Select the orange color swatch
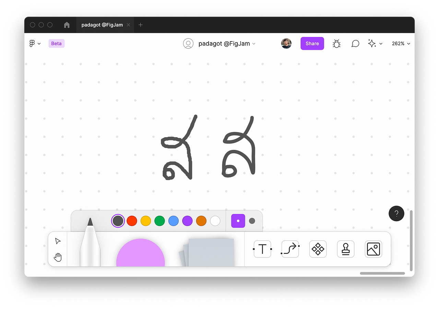The height and width of the screenshot is (309, 439). pyautogui.click(x=201, y=221)
